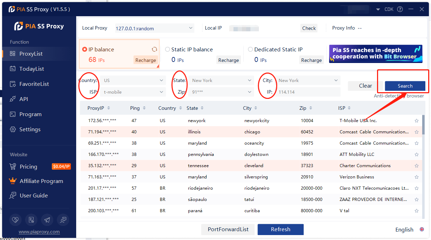The width and height of the screenshot is (431, 240).
Task: Select the IP balance radio button
Action: [x=85, y=50]
